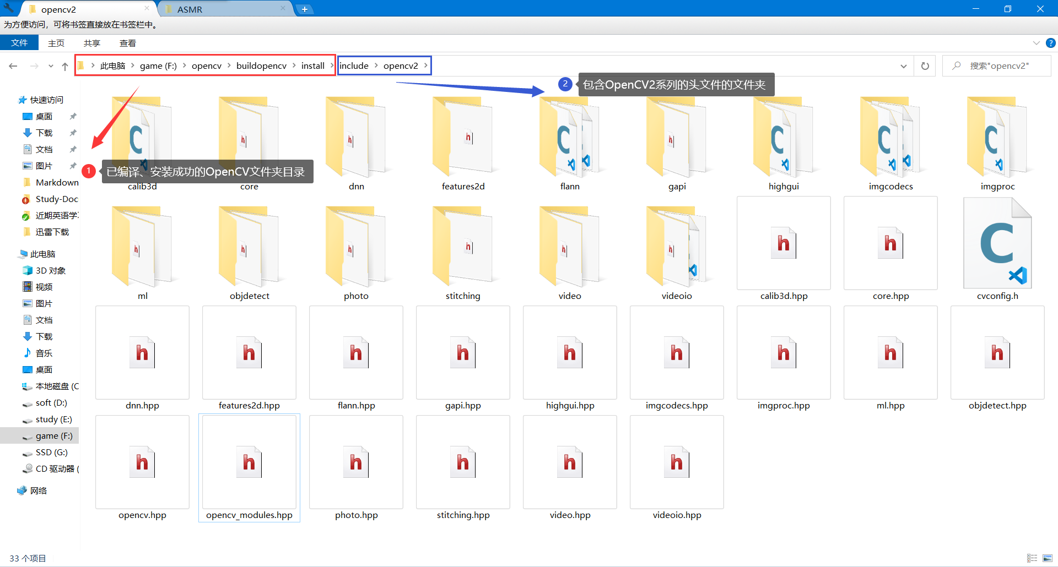Open the highgui folder
The height and width of the screenshot is (567, 1058).
click(x=784, y=143)
